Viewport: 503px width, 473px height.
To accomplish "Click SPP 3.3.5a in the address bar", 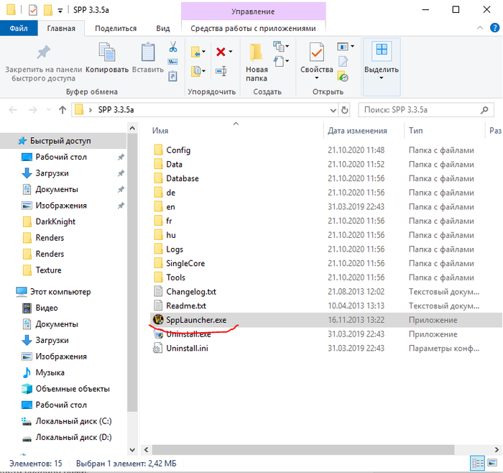I will point(116,110).
